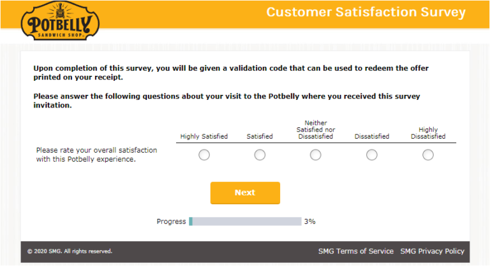Click the Customer Satisfaction Survey heading
Image resolution: width=490 pixels, height=266 pixels.
point(366,12)
